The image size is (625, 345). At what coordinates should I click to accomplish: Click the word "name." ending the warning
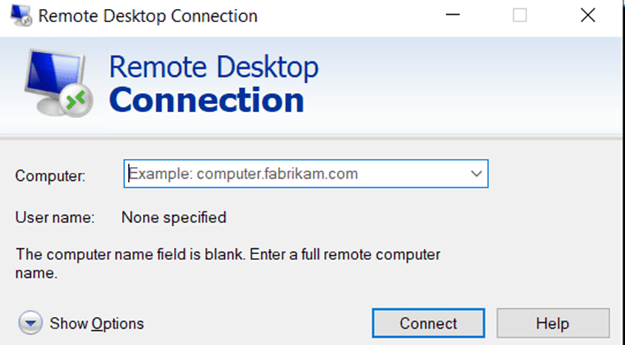click(36, 273)
